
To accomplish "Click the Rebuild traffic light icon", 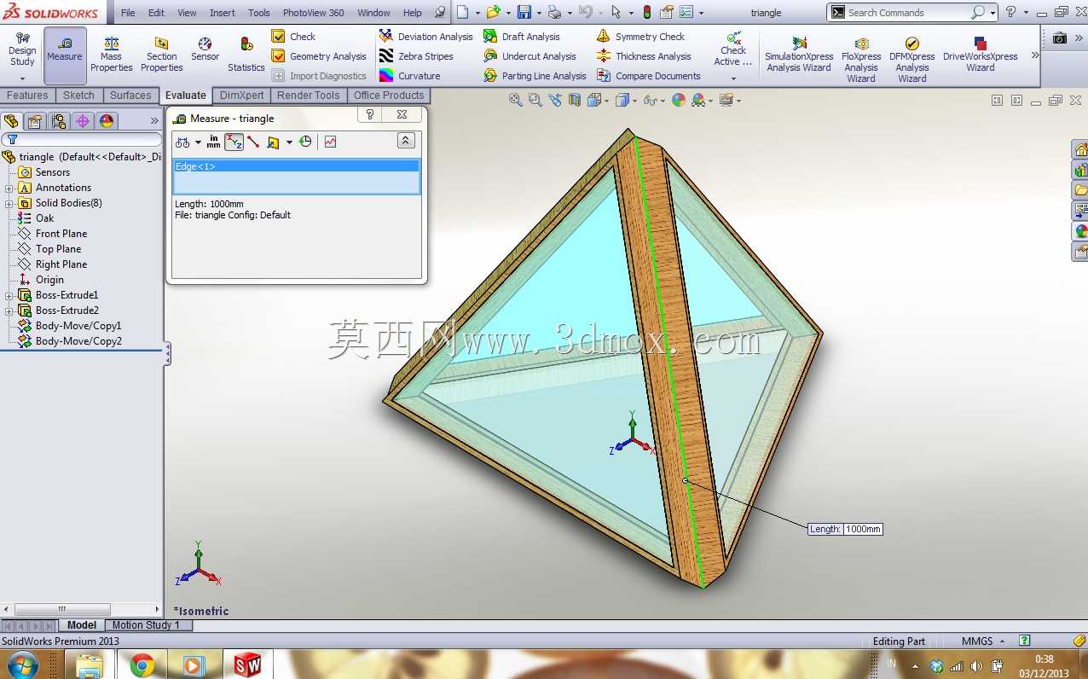I will click(x=647, y=13).
